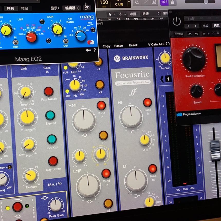
Task: Click 拷贝 in the red compressor header
Action: pyautogui.click(x=216, y=25)
